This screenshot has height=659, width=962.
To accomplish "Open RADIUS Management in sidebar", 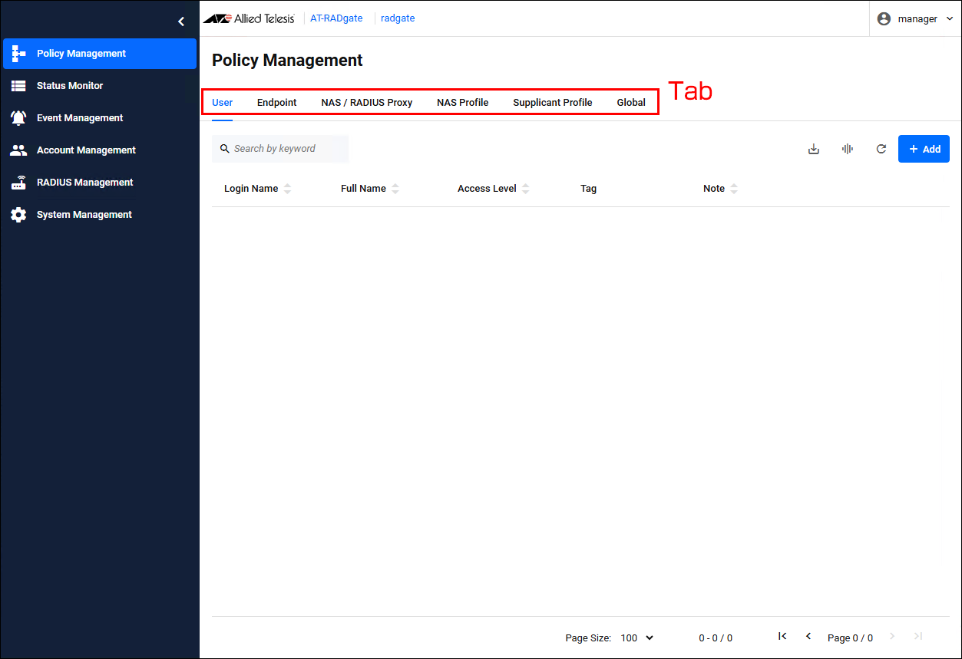I will (x=84, y=183).
